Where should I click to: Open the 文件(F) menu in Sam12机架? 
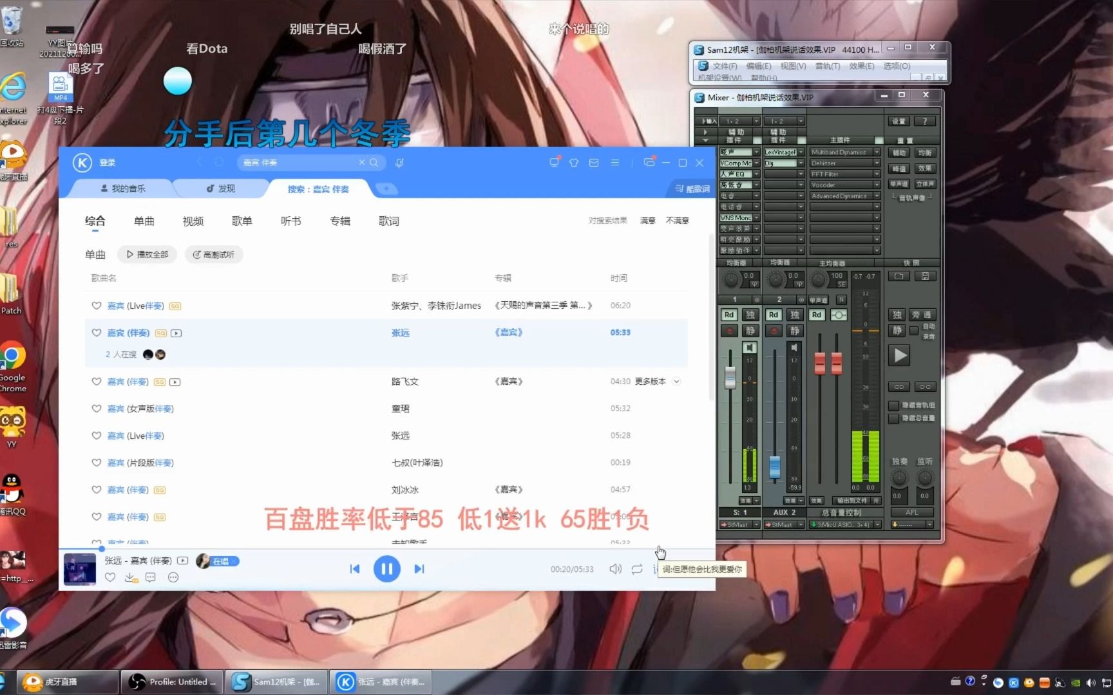click(x=725, y=66)
